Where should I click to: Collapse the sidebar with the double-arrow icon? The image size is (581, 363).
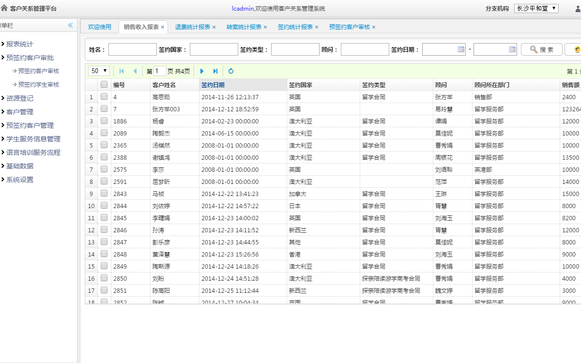pos(70,25)
